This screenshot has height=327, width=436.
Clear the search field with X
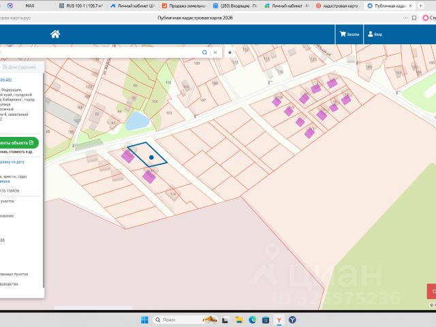(x=215, y=52)
